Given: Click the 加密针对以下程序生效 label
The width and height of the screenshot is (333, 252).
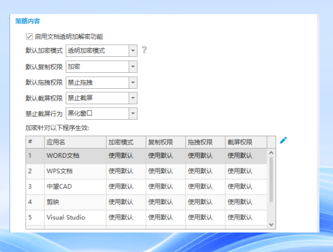Looking at the screenshot, I should point(57,128).
